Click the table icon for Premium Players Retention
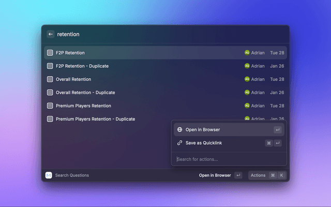 (50, 106)
